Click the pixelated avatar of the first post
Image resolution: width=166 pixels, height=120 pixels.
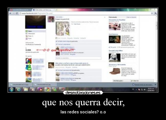point(51,19)
